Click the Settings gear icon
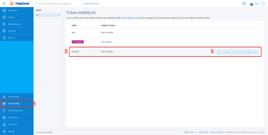Screen dimensions: 268x135 (x=4, y=131)
